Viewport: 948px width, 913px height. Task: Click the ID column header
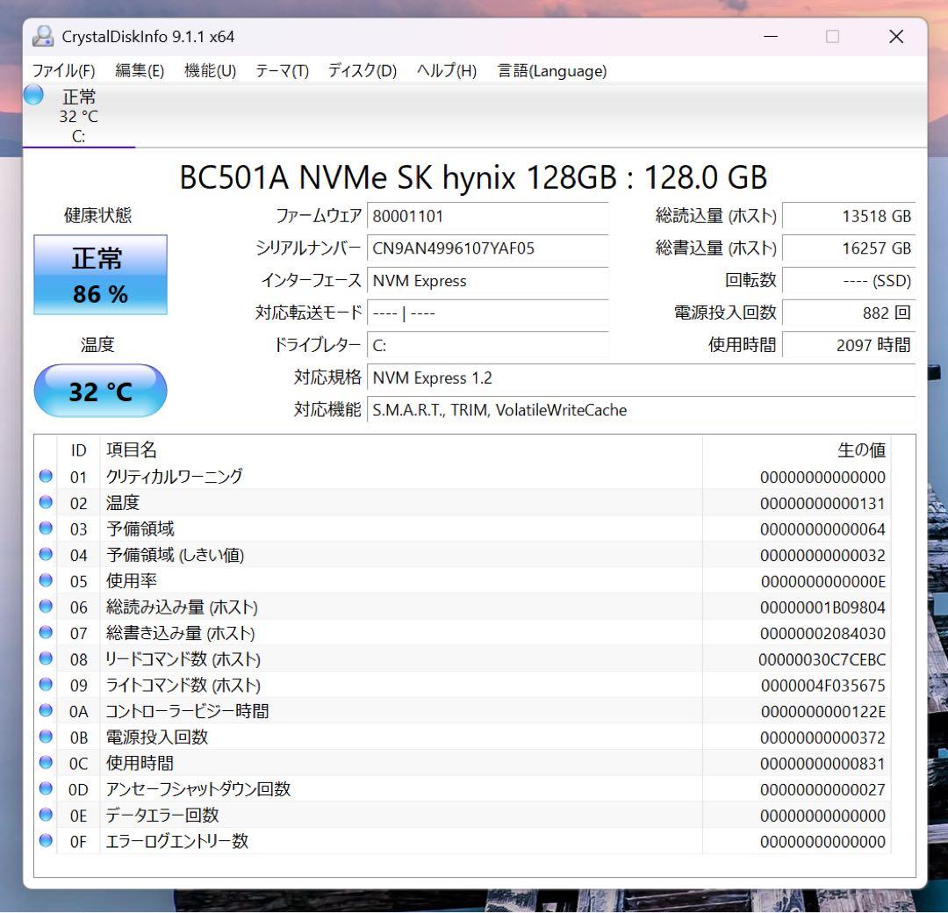click(x=79, y=449)
